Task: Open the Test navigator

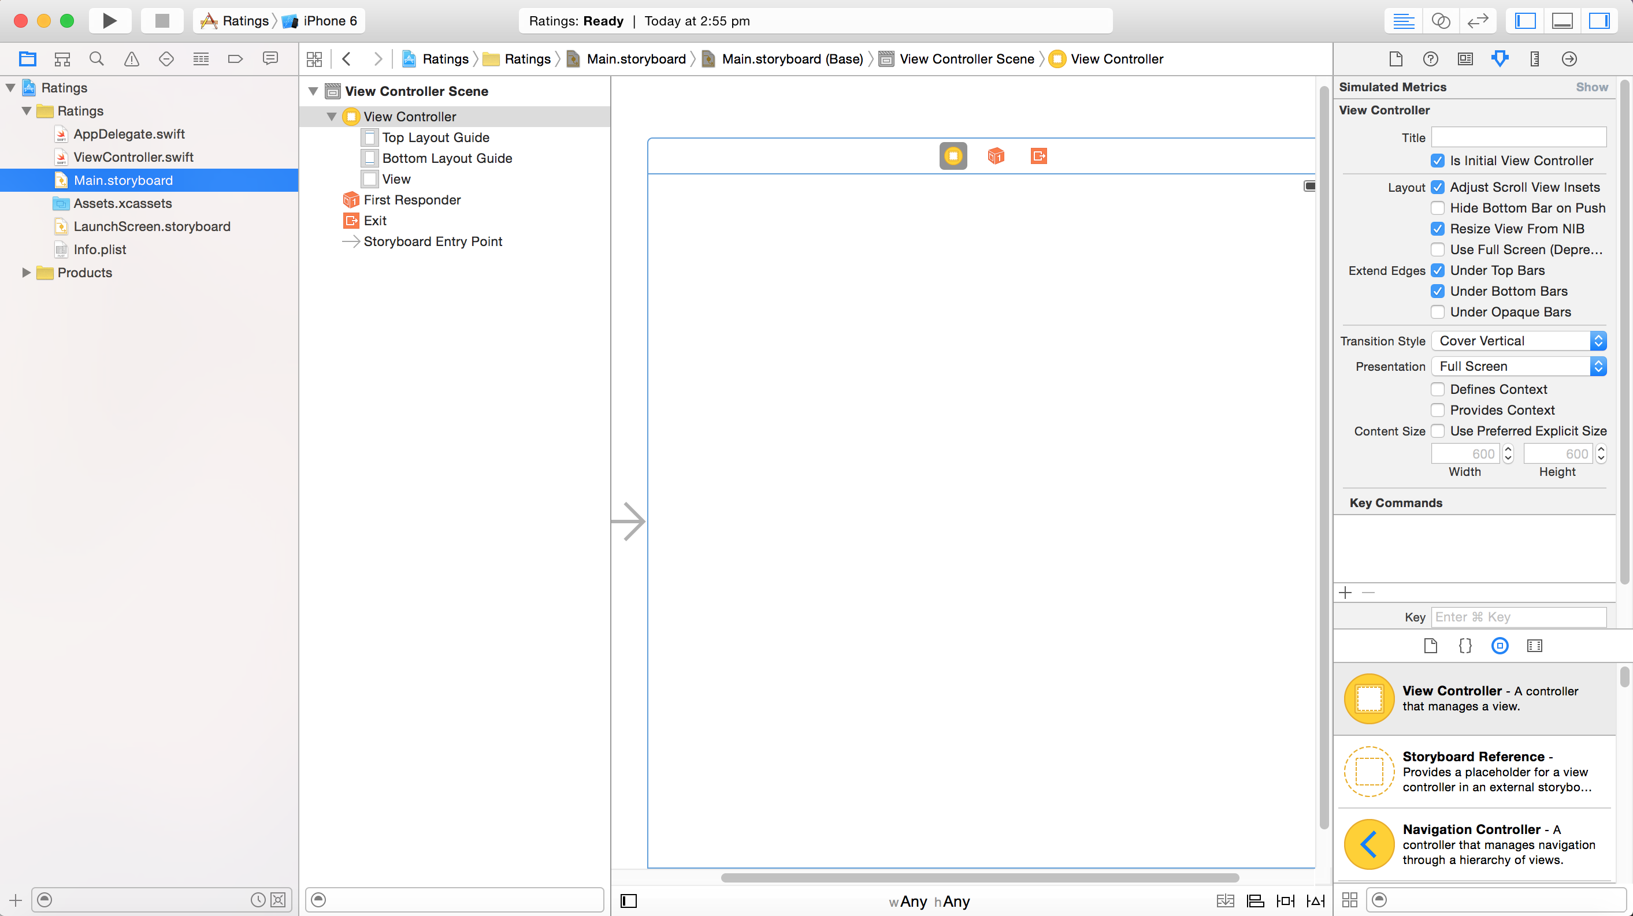Action: click(166, 59)
